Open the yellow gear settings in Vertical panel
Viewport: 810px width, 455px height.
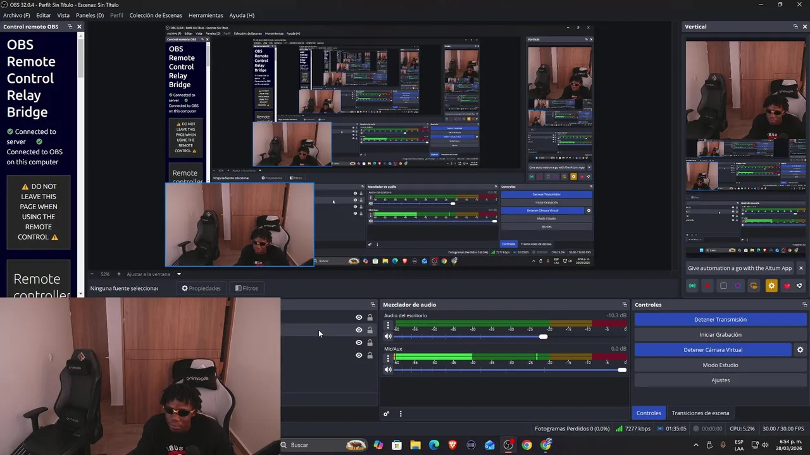point(771,286)
